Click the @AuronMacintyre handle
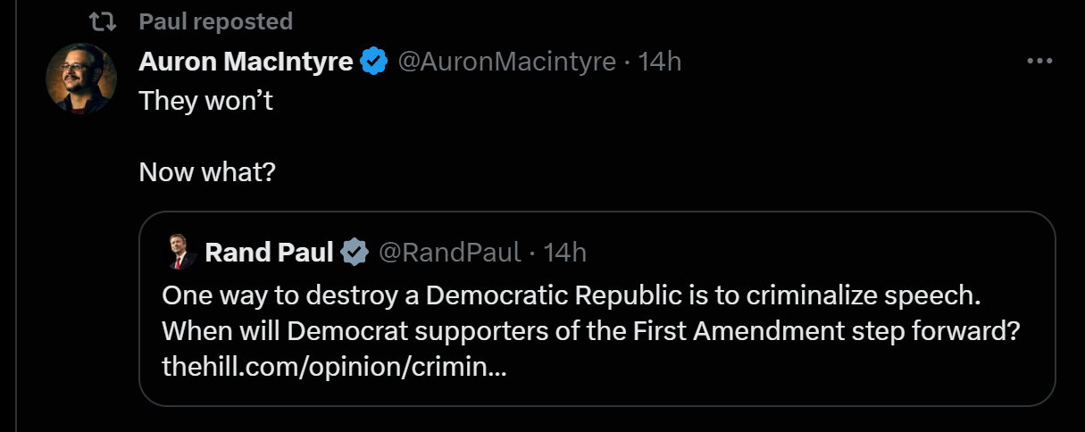Viewport: 1085px width, 432px height. [506, 62]
